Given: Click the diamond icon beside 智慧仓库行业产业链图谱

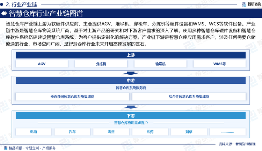Looking at the screenshot, I should [x=4, y=13].
